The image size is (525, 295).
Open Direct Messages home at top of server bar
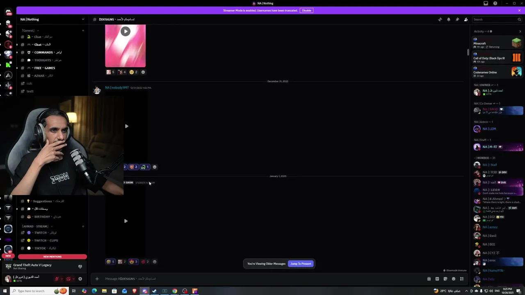click(x=8, y=11)
